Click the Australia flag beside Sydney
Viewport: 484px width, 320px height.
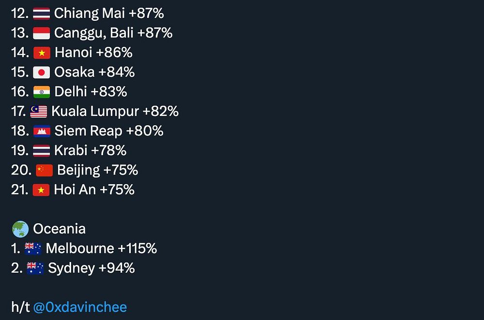tap(35, 268)
